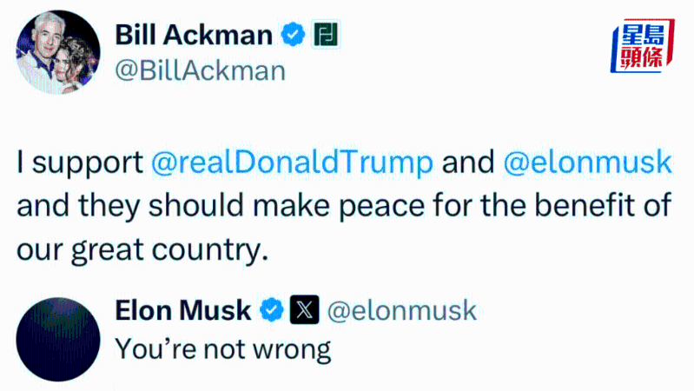Click the green affiliate badge beside Bill Ackman
This screenshot has height=391, width=694.
(x=327, y=35)
